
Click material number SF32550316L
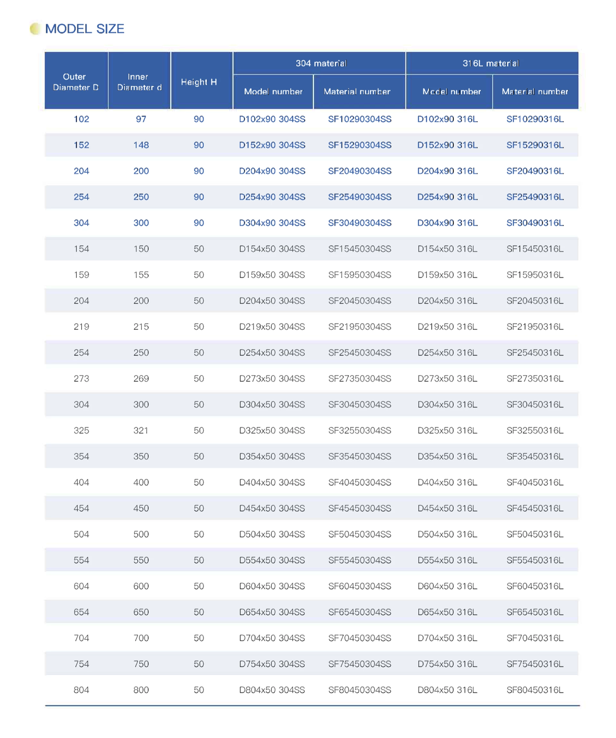[x=535, y=431]
